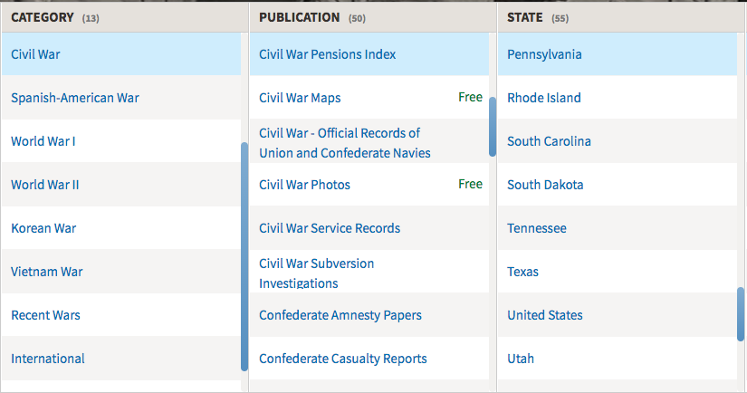The height and width of the screenshot is (393, 747).
Task: Select World War II category
Action: (x=121, y=185)
